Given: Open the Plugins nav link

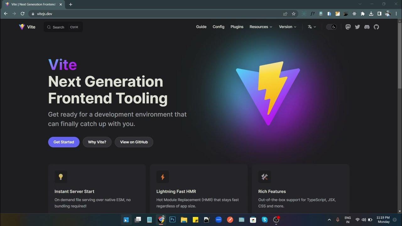Looking at the screenshot, I should pos(237,27).
